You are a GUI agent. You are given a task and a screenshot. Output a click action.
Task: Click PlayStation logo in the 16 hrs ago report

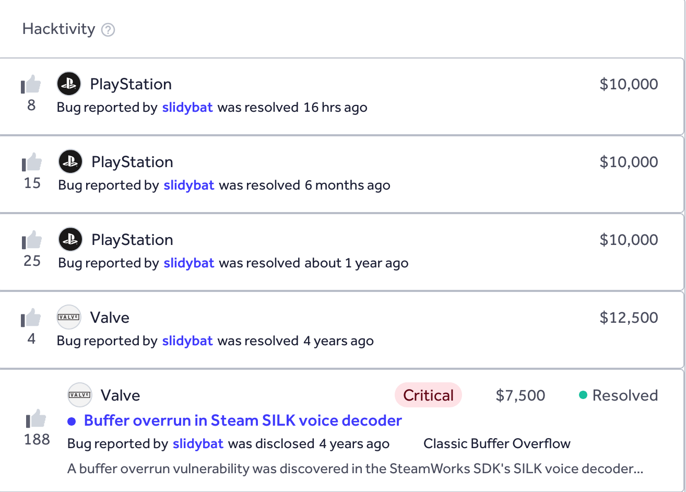[x=69, y=84]
